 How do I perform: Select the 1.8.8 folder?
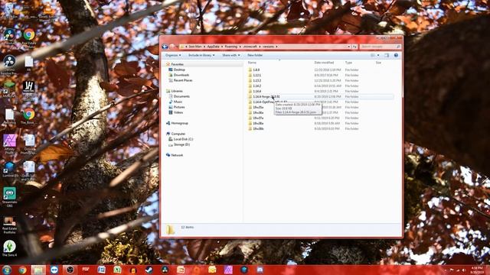(x=256, y=70)
